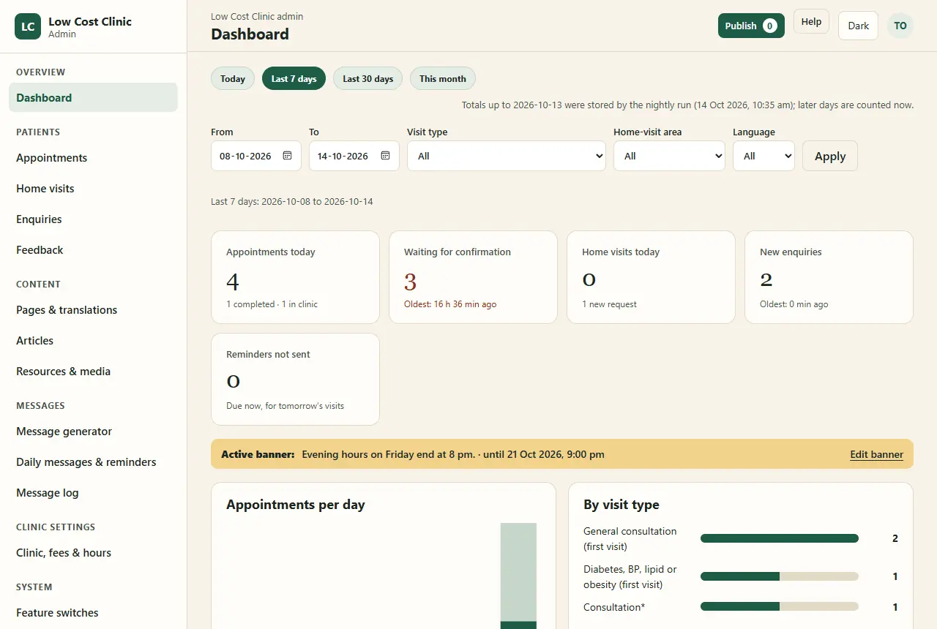This screenshot has height=629, width=937.
Task: Open the Reminders not sent card
Action: pyautogui.click(x=295, y=380)
